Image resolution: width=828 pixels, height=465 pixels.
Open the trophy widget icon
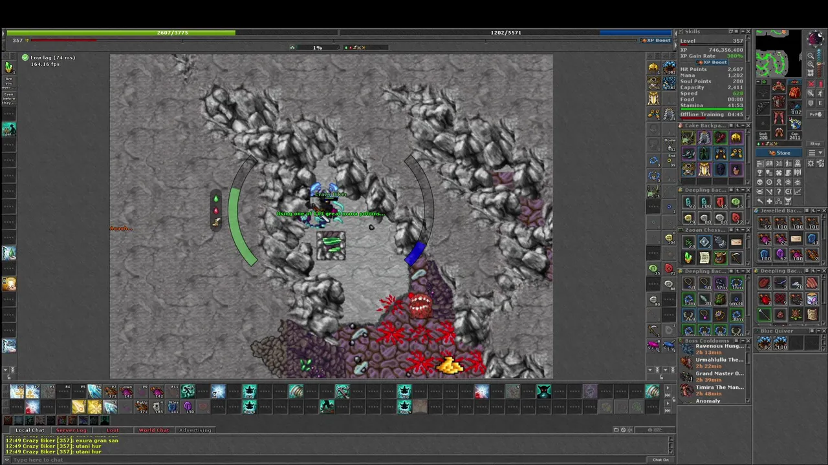(x=759, y=172)
